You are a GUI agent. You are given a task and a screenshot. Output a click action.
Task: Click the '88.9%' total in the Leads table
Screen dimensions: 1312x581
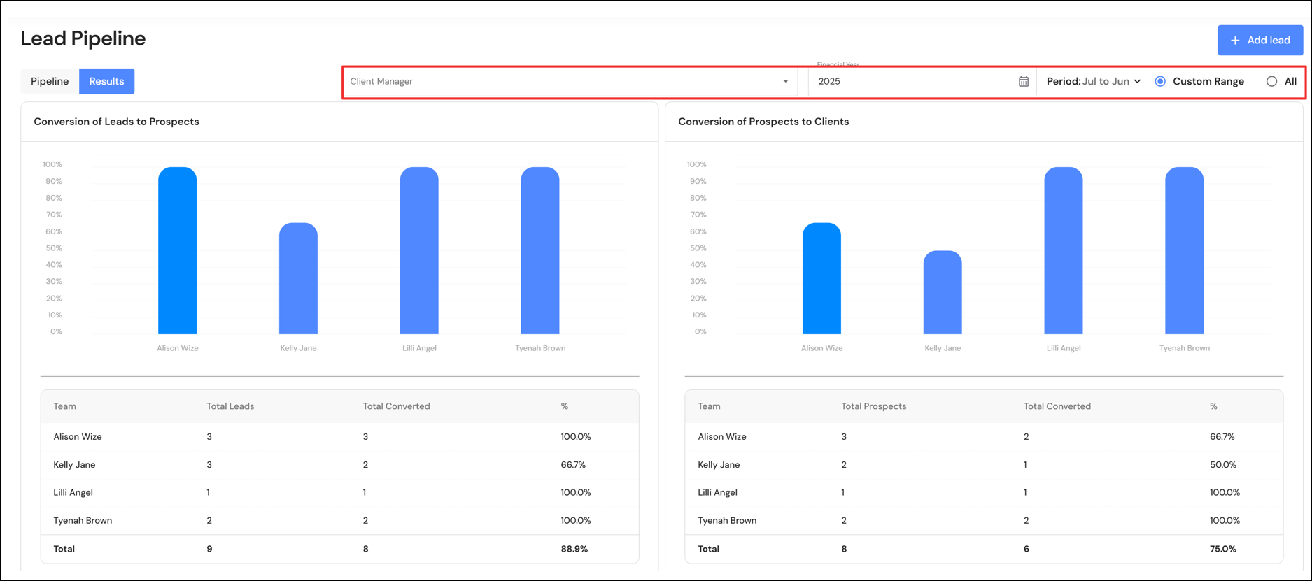point(574,550)
